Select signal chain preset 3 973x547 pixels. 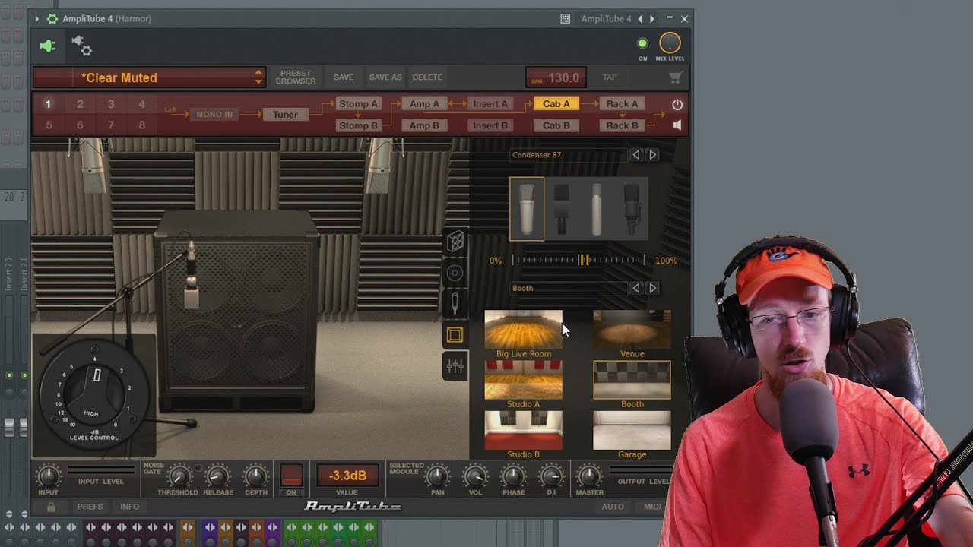(111, 104)
